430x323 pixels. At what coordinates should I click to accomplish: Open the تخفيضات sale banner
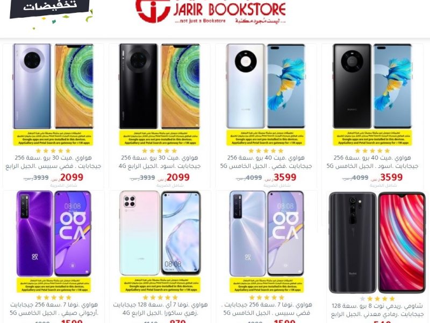51,10
